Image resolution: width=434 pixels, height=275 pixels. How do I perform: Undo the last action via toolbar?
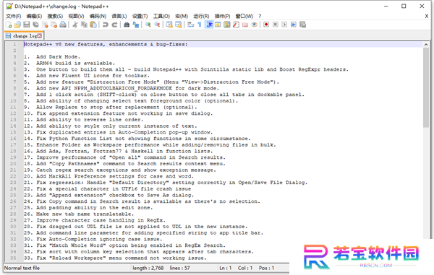pos(105,25)
